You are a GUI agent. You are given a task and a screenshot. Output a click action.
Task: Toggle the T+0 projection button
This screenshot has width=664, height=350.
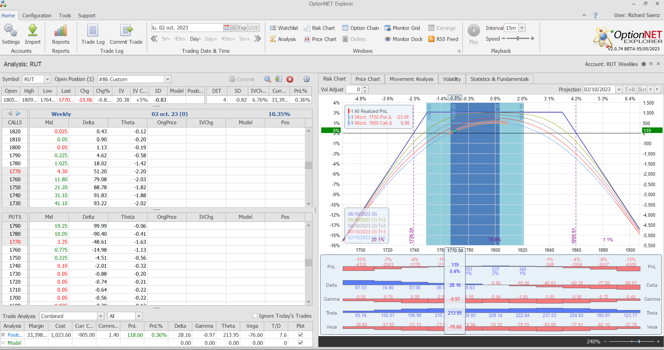click(x=630, y=90)
